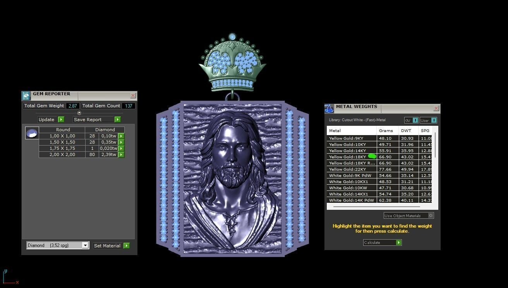
Task: Close the Metal Weights panel
Action: (x=436, y=108)
